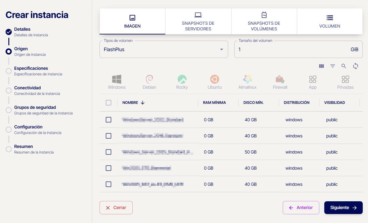Click the Siguiente button
368x223 pixels.
click(x=343, y=208)
